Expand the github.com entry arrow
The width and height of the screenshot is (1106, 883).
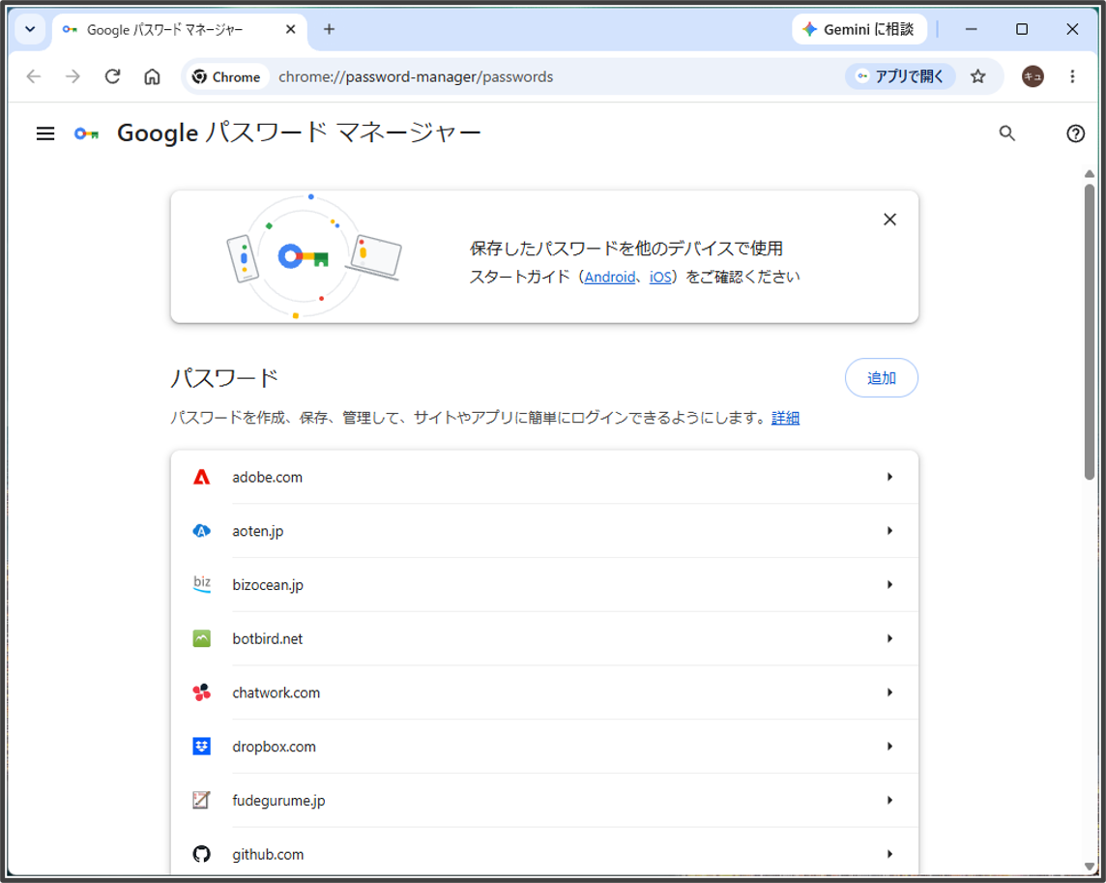pyautogui.click(x=889, y=854)
